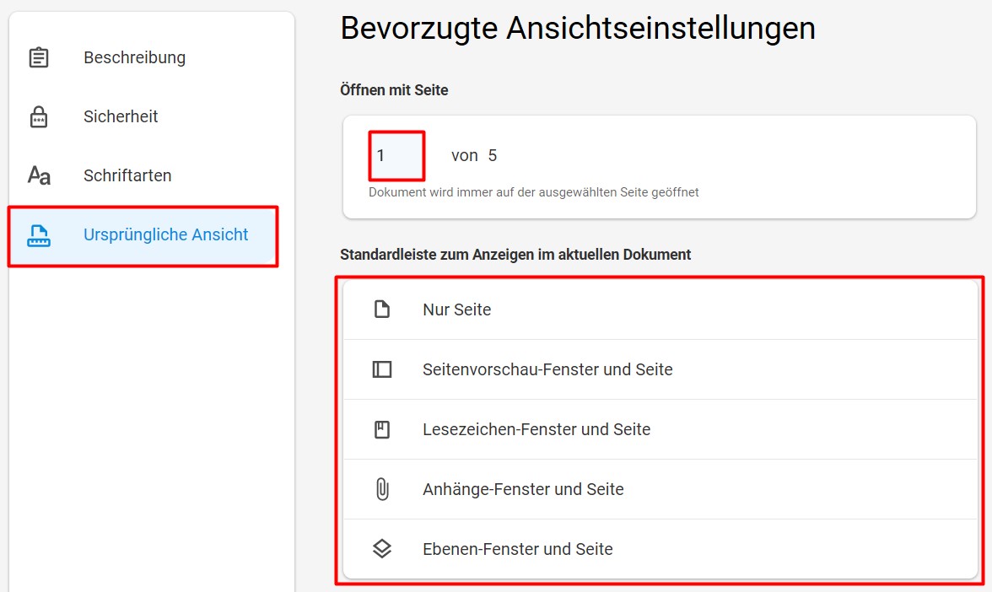Click the Schriftarten Aa icon
Image resolution: width=992 pixels, height=592 pixels.
39,175
